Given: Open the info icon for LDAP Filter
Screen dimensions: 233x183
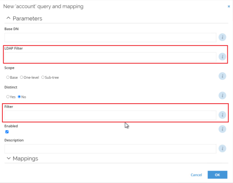Looking at the screenshot, I should click(222, 57).
